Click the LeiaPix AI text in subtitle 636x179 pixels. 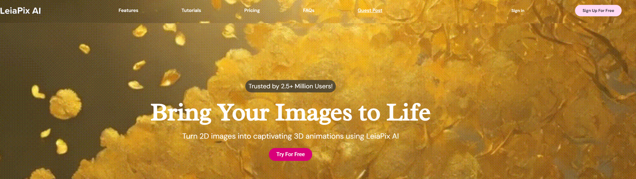point(382,136)
